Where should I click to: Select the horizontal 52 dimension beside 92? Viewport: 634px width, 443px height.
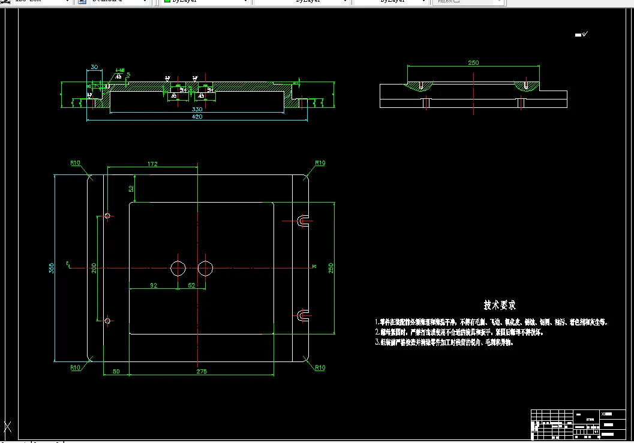tap(192, 285)
